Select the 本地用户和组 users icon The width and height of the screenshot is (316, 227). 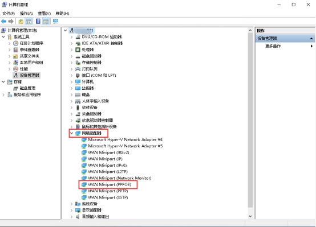[x=16, y=63]
